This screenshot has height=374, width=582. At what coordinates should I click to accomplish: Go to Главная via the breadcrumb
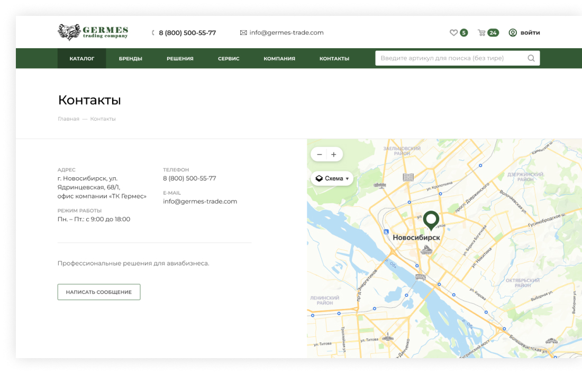(x=68, y=118)
